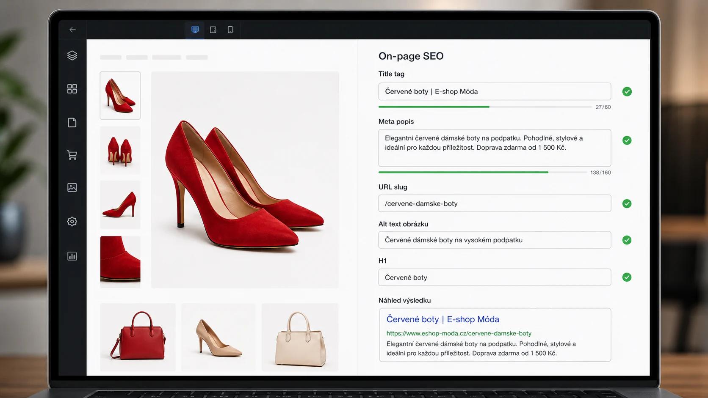Click the green checkmark next to Title tag
The image size is (708, 398).
[x=627, y=91]
